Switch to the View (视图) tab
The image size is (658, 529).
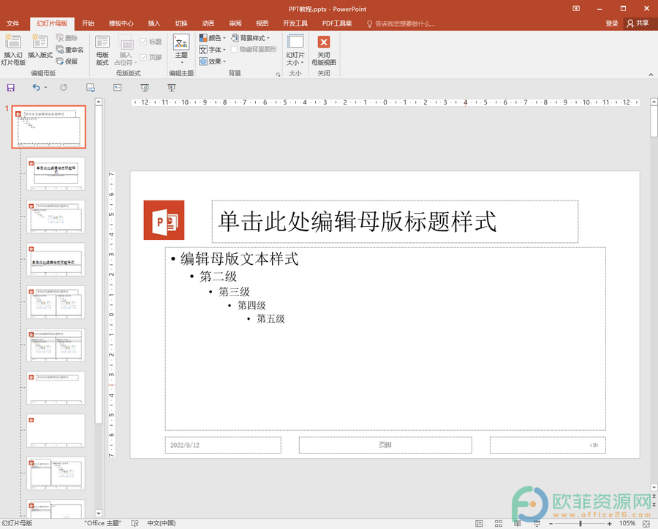(x=262, y=23)
